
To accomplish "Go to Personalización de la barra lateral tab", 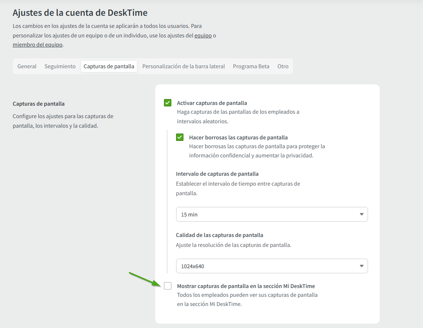I will pyautogui.click(x=183, y=66).
